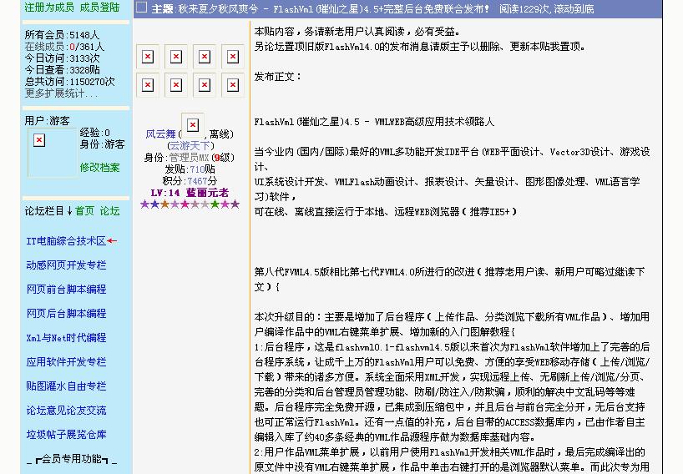This screenshot has width=683, height=474.
Task: Click the 云游天下 link under poster name
Action: coord(190,146)
